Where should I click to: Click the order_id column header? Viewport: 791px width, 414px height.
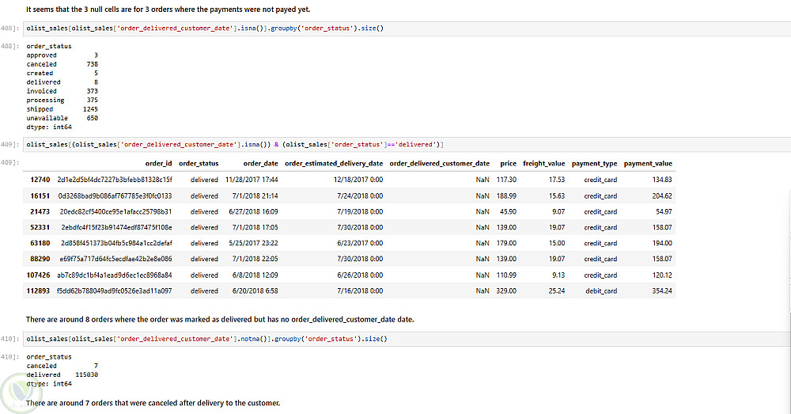tap(158, 164)
